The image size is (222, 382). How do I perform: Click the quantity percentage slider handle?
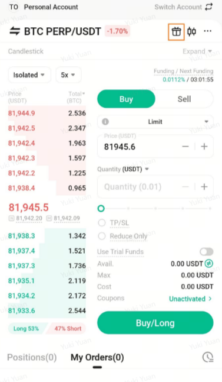[x=101, y=209]
